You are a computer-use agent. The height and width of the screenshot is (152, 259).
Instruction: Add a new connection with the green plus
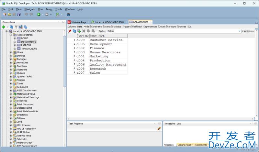tap(4, 27)
